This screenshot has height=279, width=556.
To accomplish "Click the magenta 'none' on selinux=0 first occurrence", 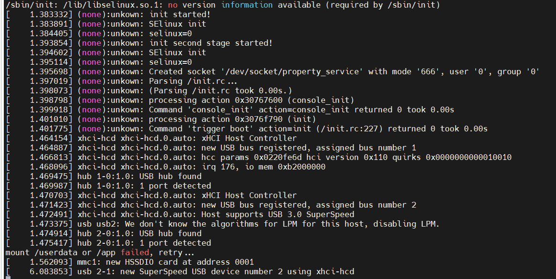I will click(92, 34).
